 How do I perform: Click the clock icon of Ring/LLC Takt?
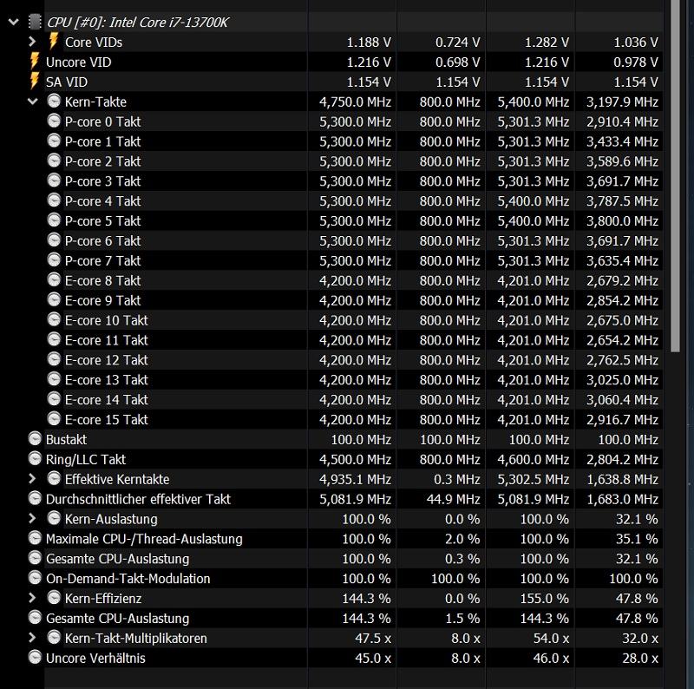[x=35, y=459]
